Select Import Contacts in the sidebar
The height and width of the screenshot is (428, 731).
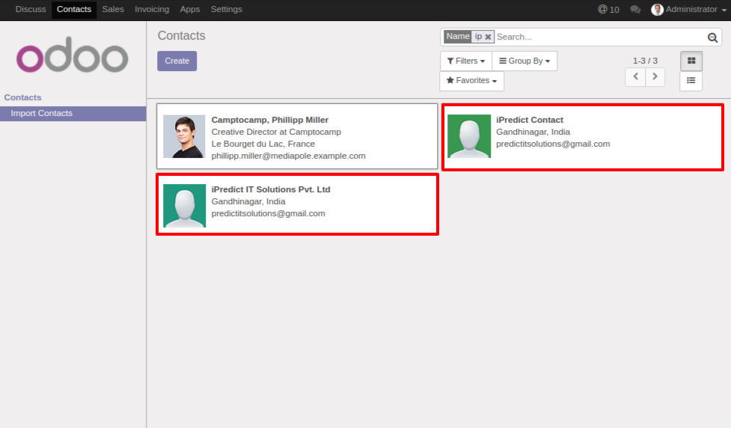point(42,114)
